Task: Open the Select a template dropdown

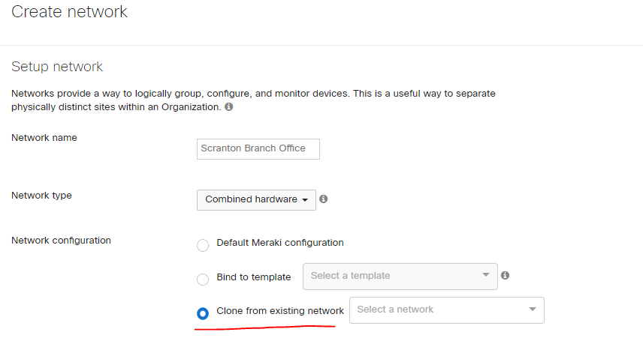Action: (400, 277)
